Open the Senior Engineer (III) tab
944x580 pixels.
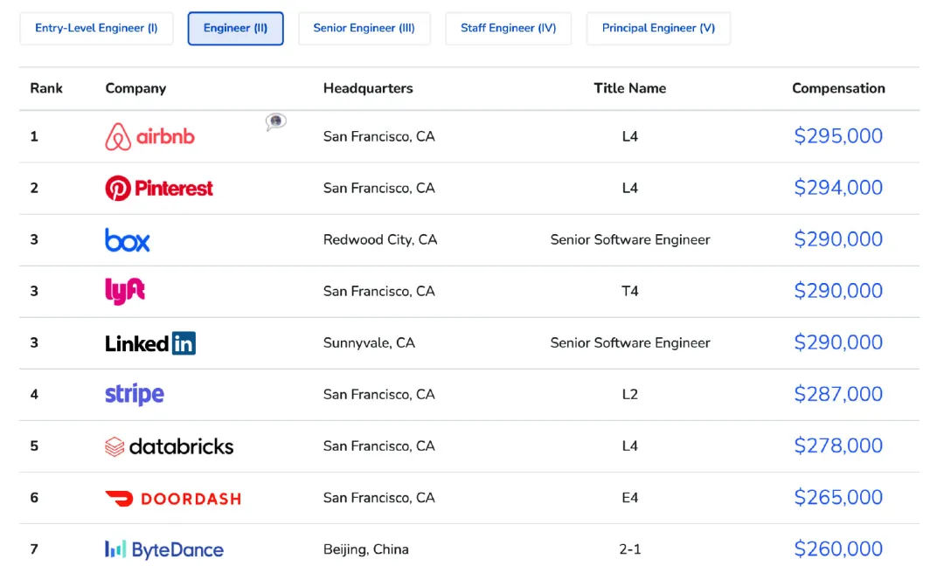364,28
